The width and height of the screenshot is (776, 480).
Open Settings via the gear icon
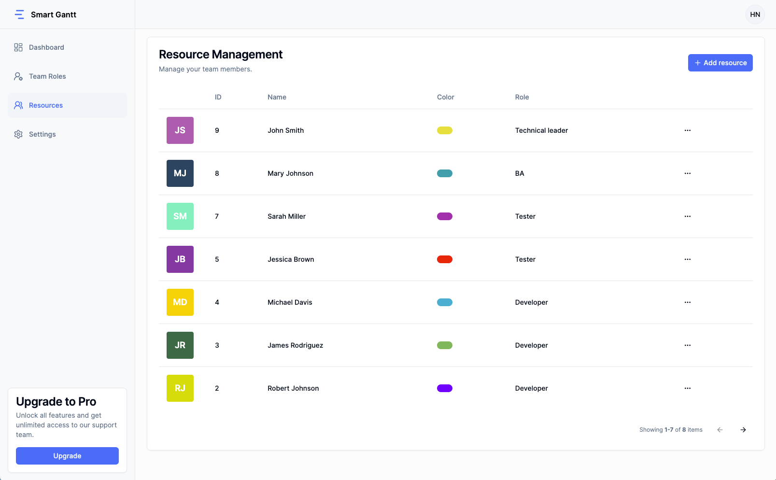[x=18, y=134]
